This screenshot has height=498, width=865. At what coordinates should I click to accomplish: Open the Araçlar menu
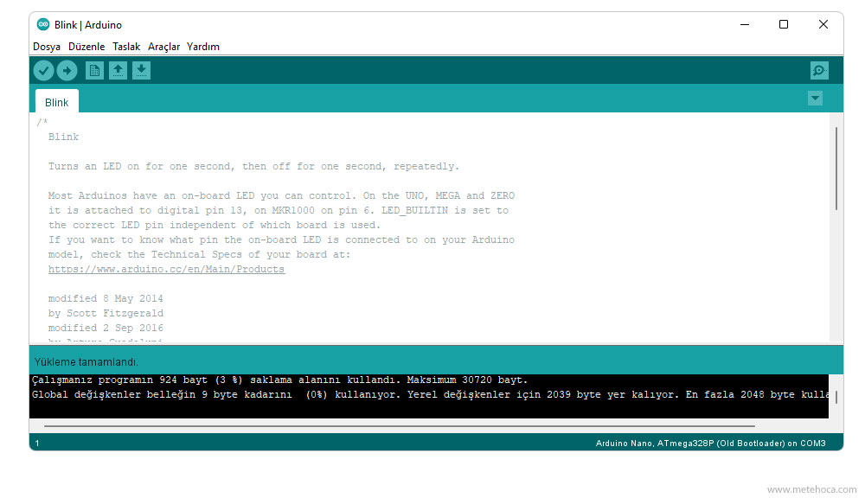[x=163, y=47]
